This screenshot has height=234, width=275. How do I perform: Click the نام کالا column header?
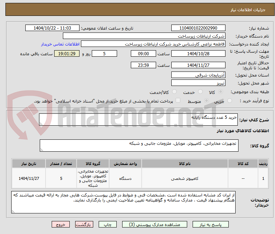click(x=185, y=164)
